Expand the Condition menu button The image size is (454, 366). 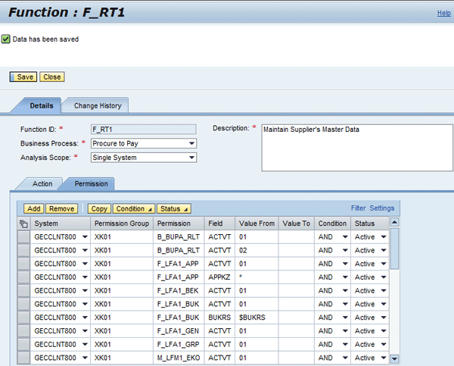[134, 208]
